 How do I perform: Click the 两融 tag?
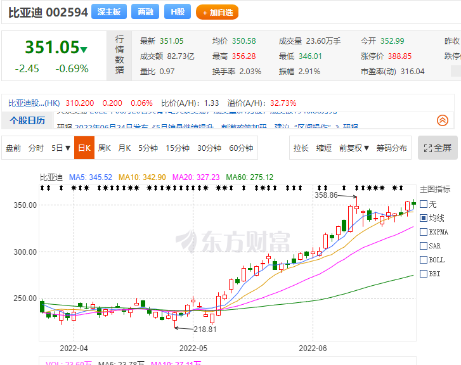pos(145,12)
